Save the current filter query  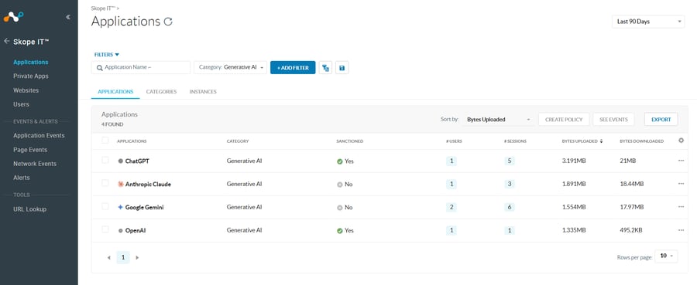click(342, 68)
